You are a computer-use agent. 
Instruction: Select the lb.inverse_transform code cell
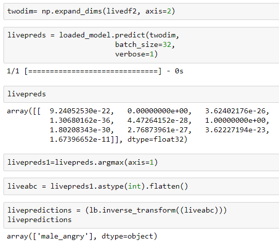[x=141, y=215]
